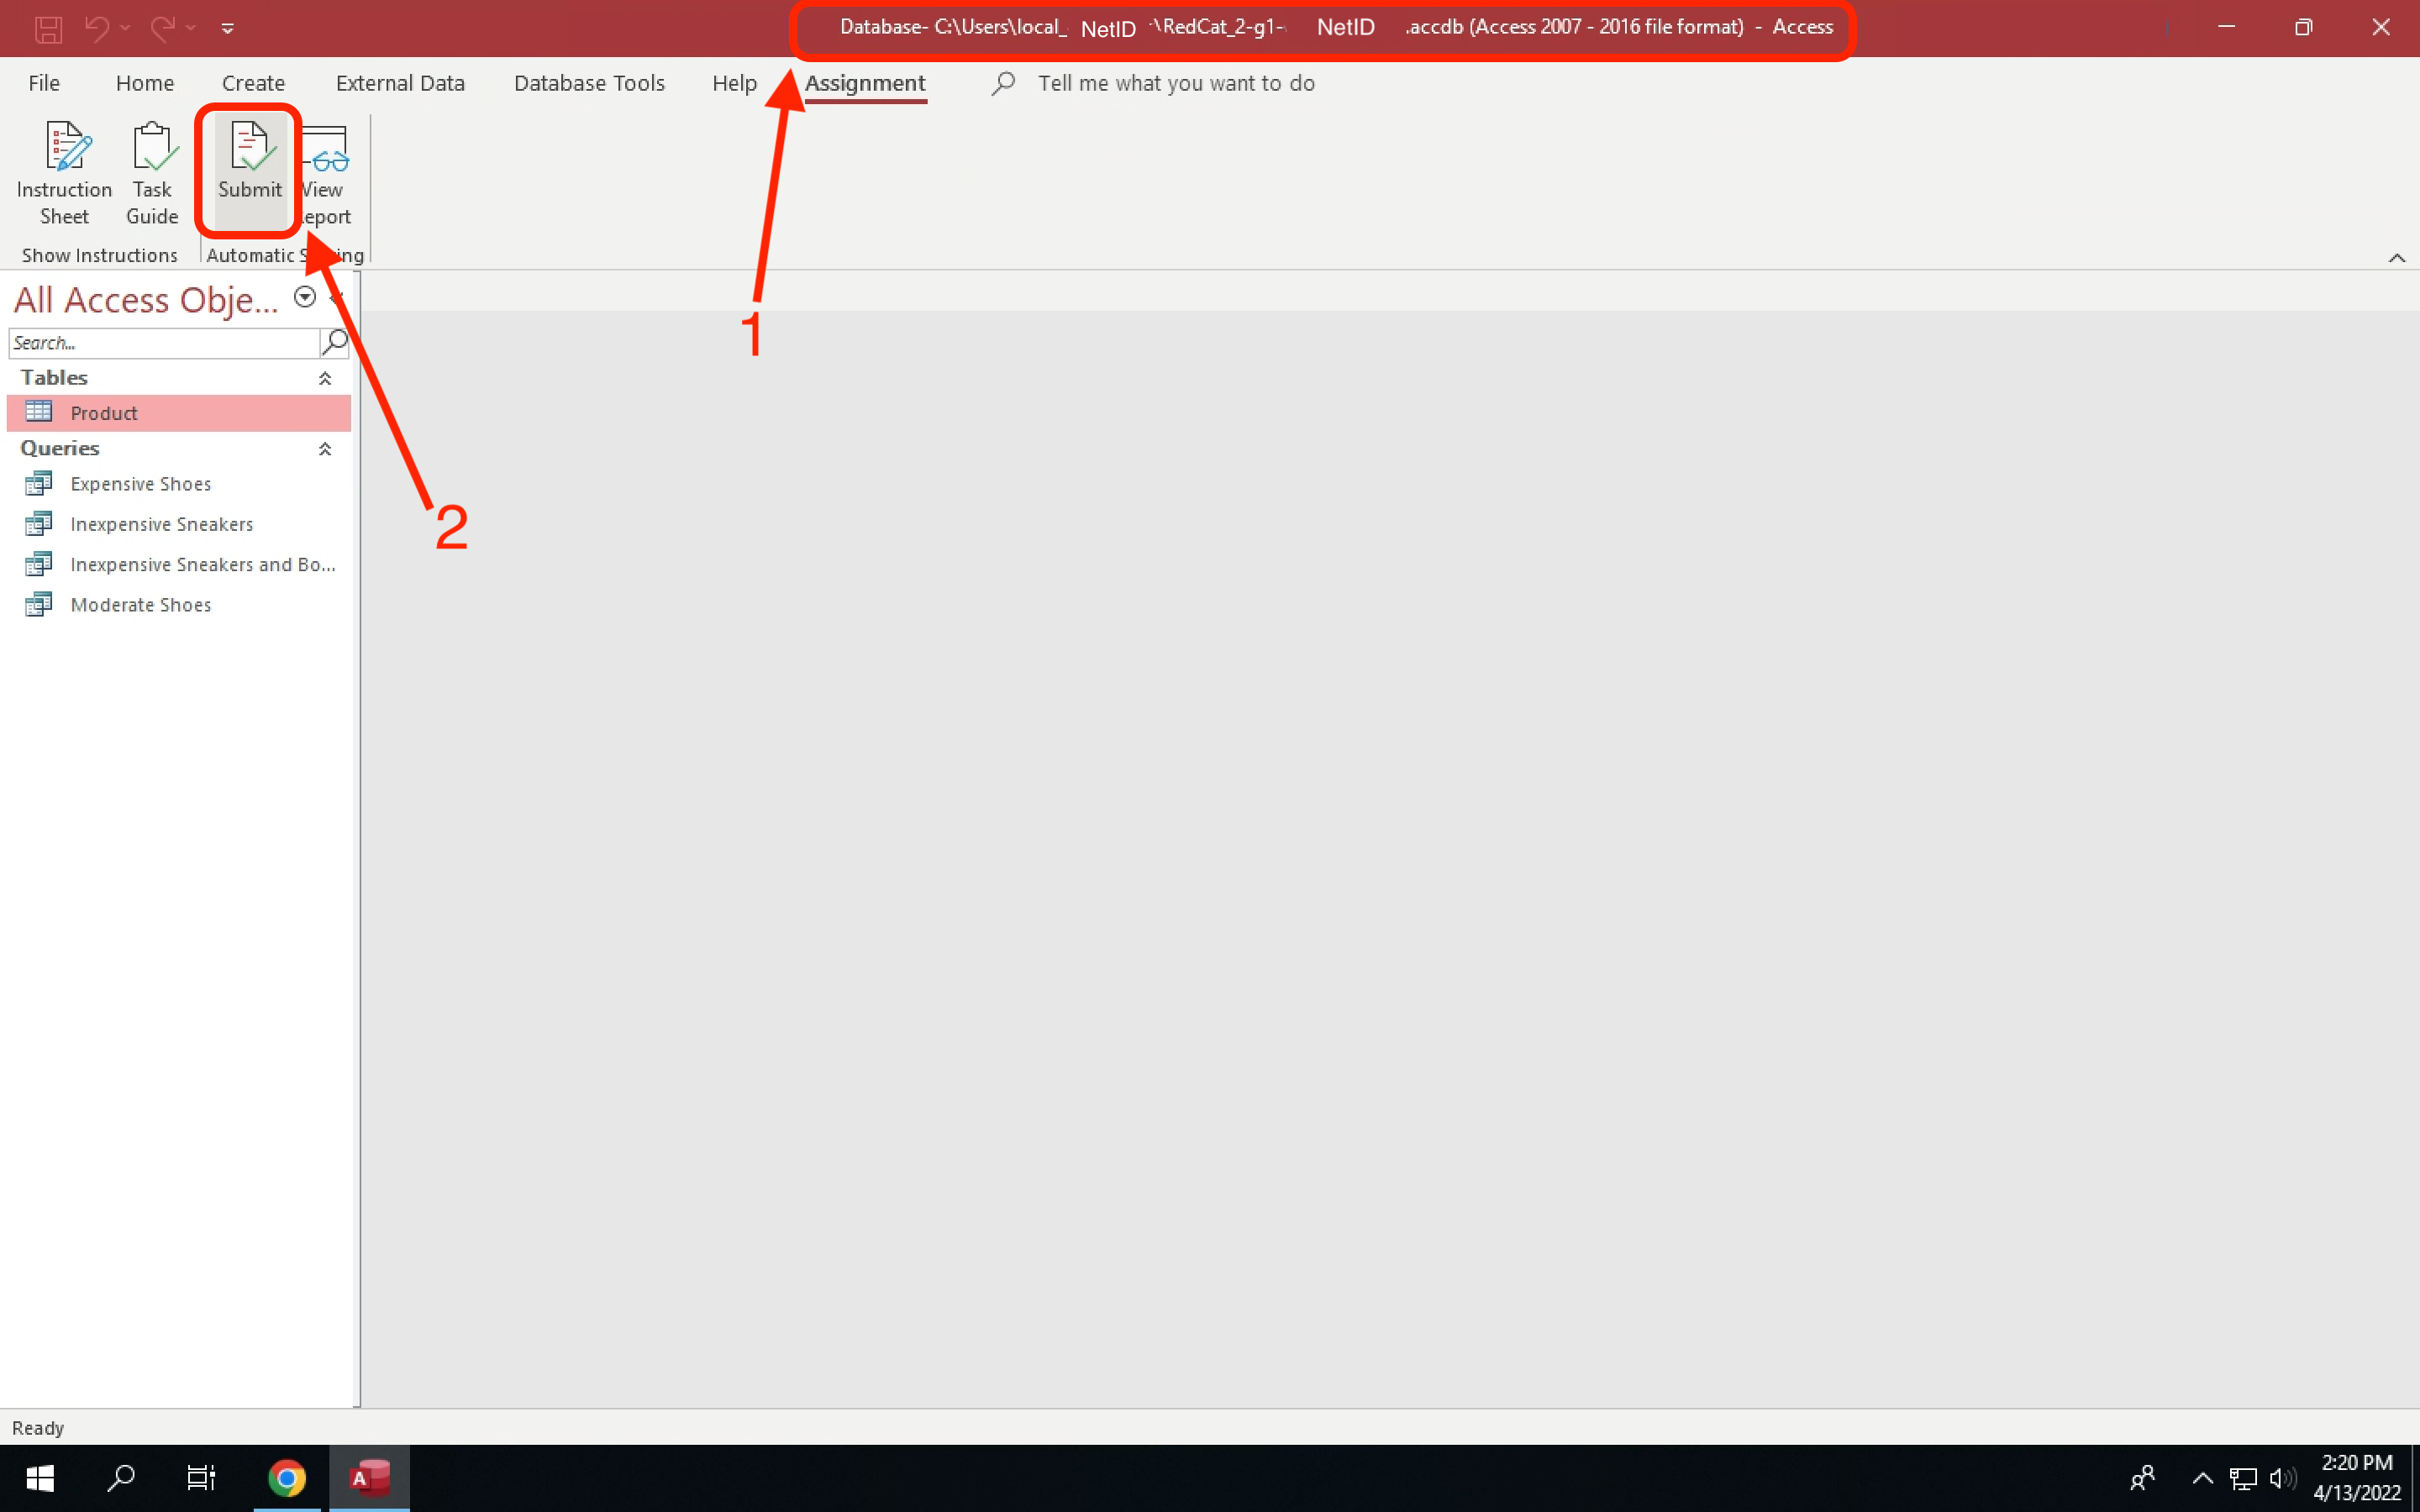Launch Google Chrome from the taskbar

287,1477
